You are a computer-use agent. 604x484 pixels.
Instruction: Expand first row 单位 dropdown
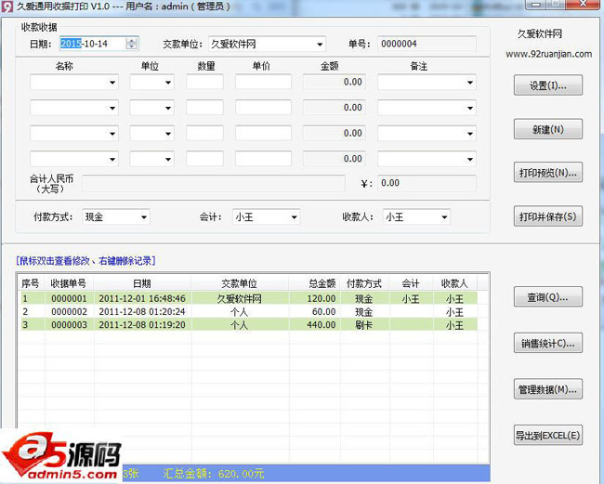(x=168, y=83)
